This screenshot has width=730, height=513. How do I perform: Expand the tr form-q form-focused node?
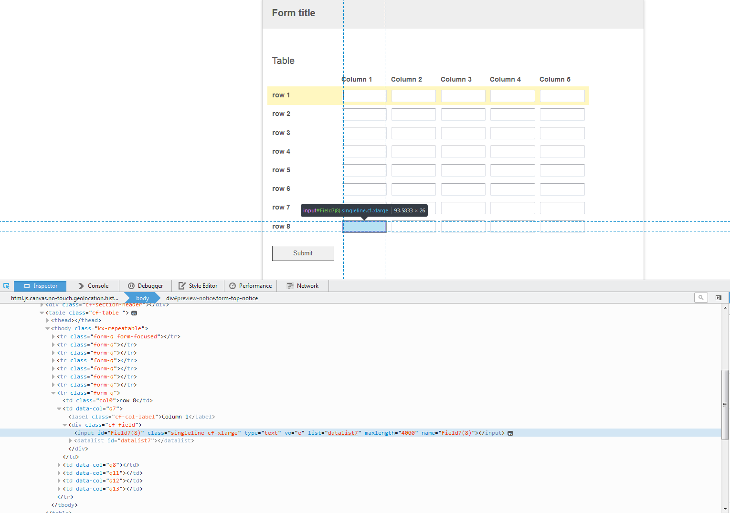pyautogui.click(x=53, y=337)
